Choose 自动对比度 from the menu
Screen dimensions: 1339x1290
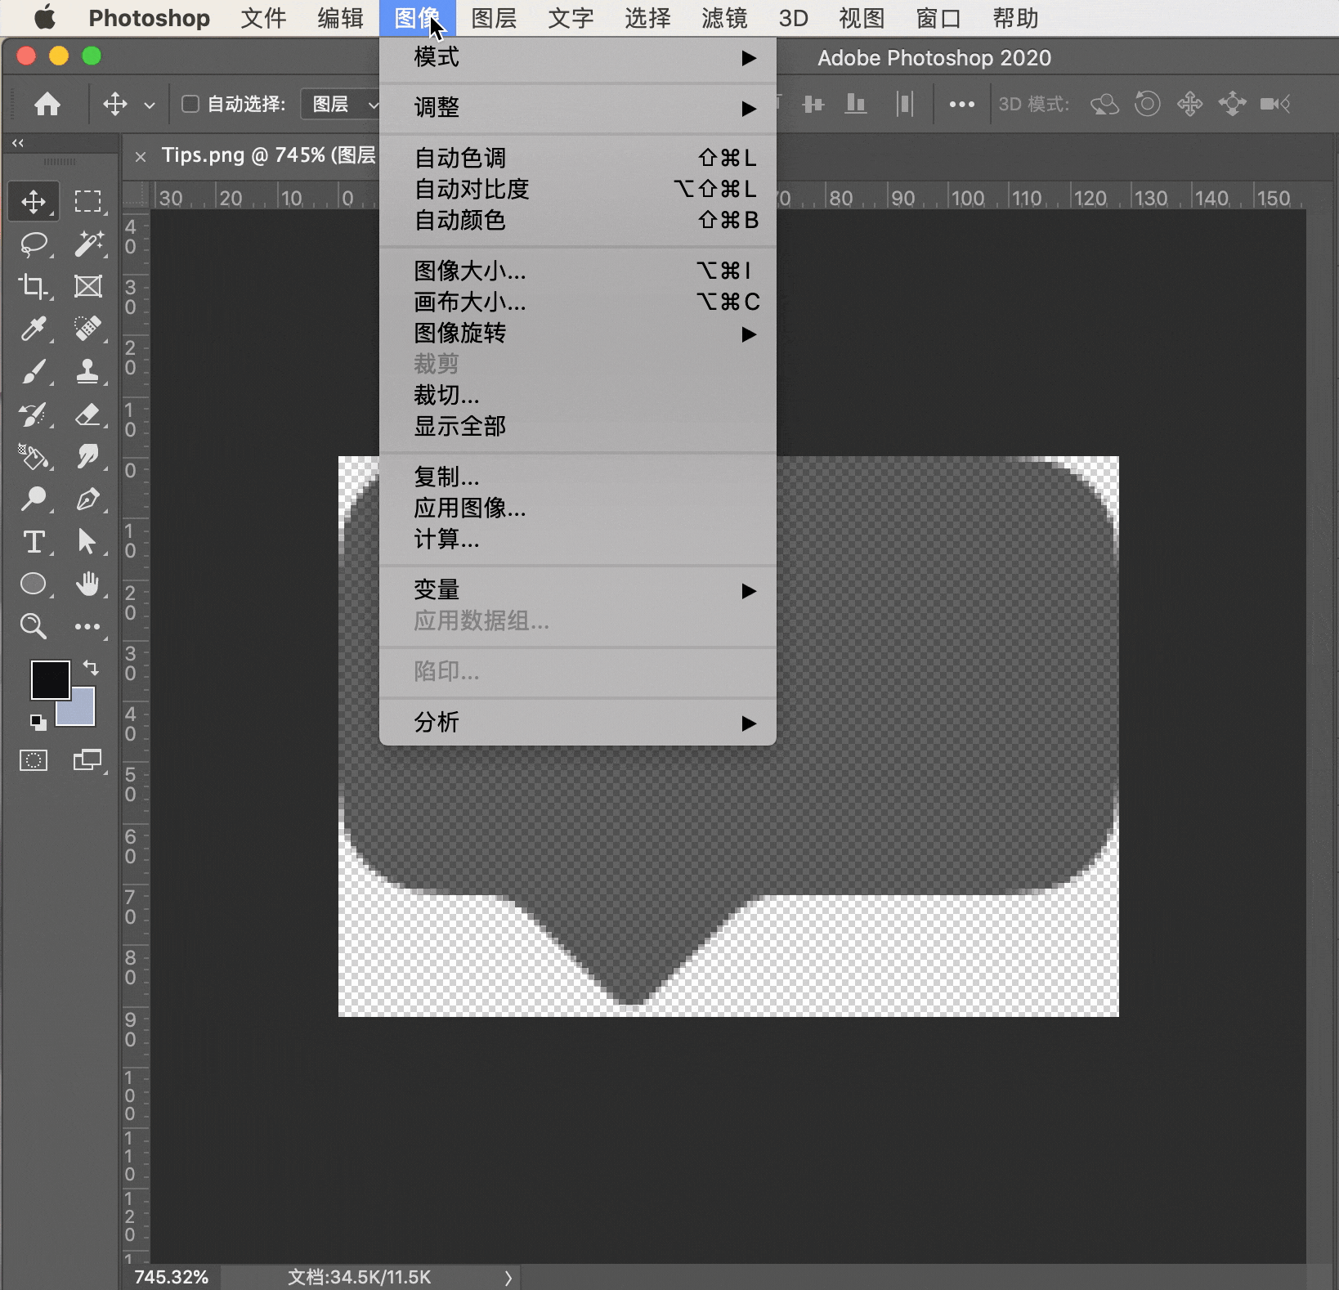coord(578,189)
